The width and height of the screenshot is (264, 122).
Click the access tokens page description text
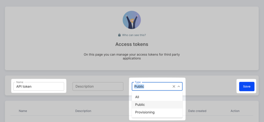[x=132, y=56]
